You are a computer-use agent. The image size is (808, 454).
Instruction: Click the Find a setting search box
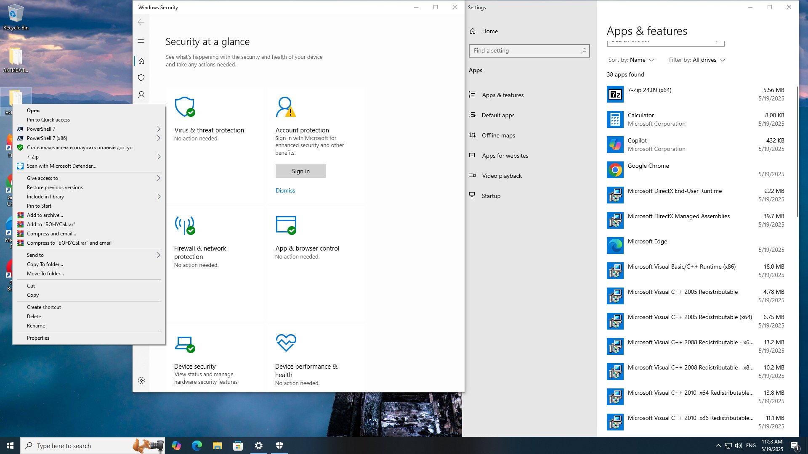pyautogui.click(x=529, y=50)
